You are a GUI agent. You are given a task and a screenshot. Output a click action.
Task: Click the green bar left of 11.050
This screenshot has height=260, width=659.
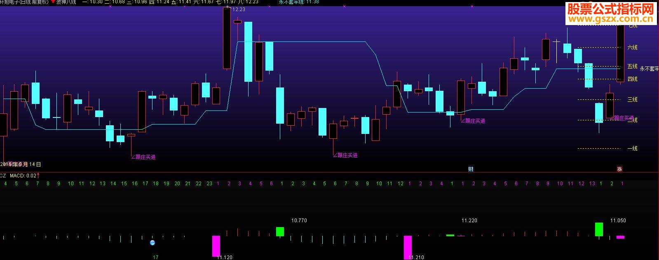(599, 230)
